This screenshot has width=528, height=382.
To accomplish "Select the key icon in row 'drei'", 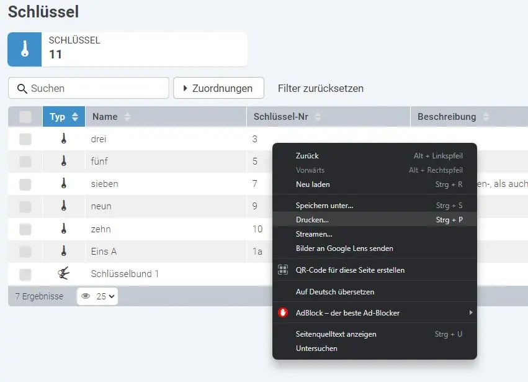I will [65, 139].
